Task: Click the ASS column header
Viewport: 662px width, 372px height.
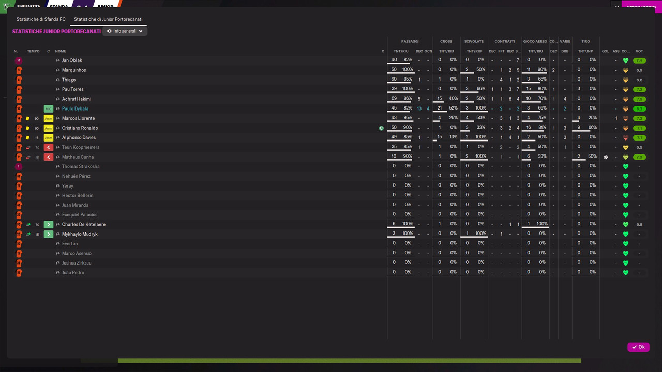Action: tap(616, 51)
